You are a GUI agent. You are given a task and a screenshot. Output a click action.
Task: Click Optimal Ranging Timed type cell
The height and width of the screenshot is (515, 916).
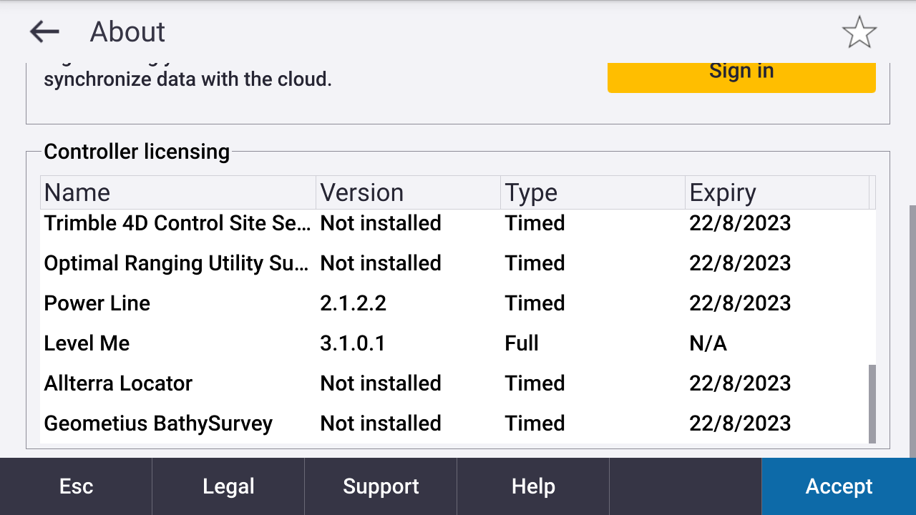tap(535, 263)
